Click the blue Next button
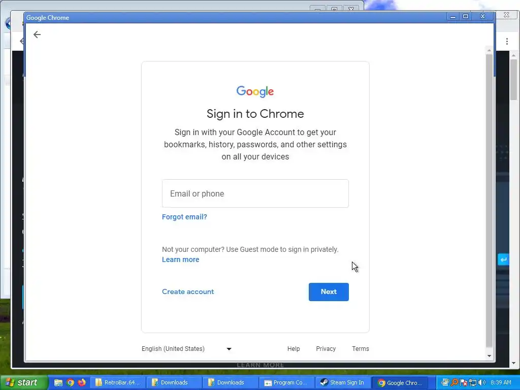The height and width of the screenshot is (390, 520). coord(329,292)
